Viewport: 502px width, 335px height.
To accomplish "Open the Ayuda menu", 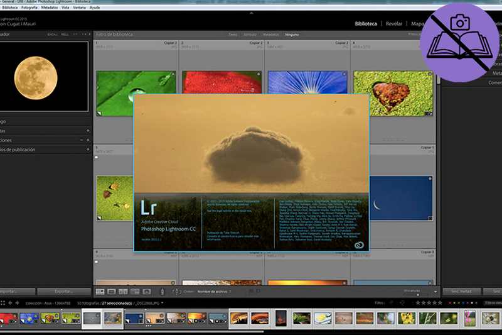I will pyautogui.click(x=95, y=8).
